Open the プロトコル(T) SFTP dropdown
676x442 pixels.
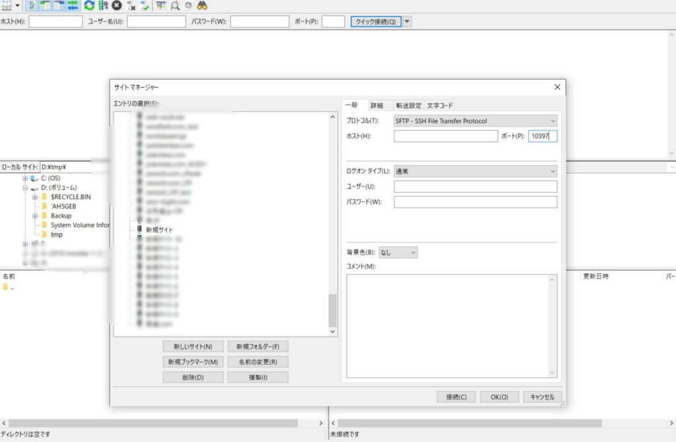click(475, 121)
